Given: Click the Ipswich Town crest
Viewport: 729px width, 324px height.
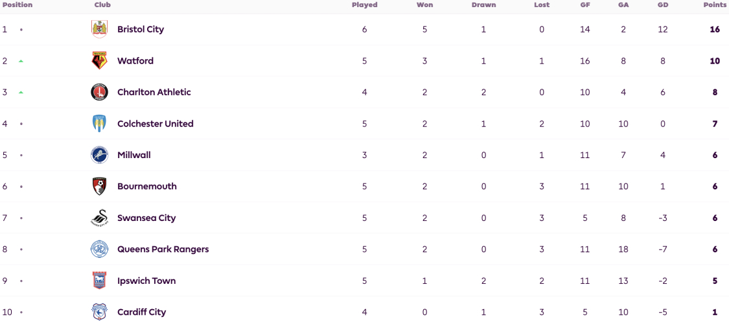Looking at the screenshot, I should pyautogui.click(x=99, y=281).
